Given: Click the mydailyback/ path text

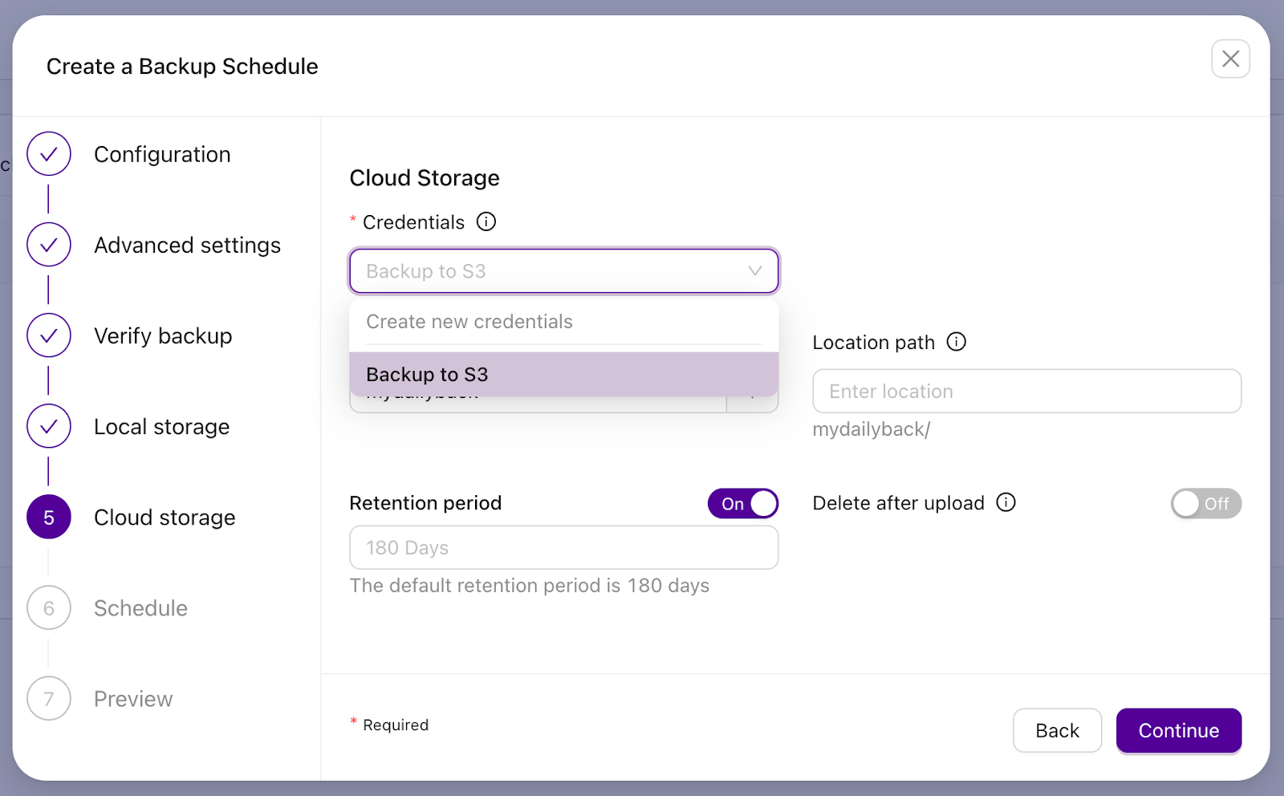Looking at the screenshot, I should pos(872,429).
